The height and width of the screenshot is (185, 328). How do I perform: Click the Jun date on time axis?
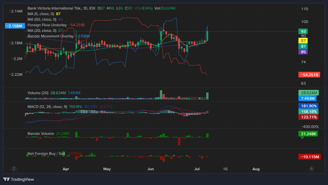tap(150, 169)
